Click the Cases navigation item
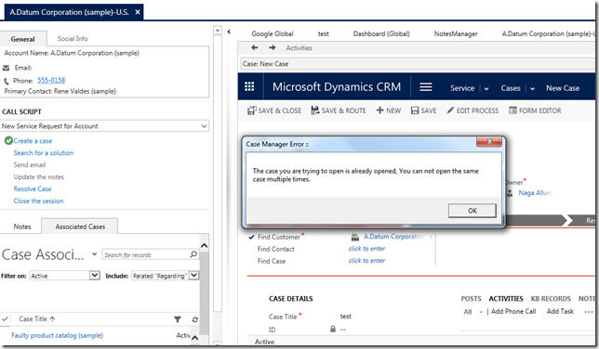The image size is (599, 349). tap(511, 88)
